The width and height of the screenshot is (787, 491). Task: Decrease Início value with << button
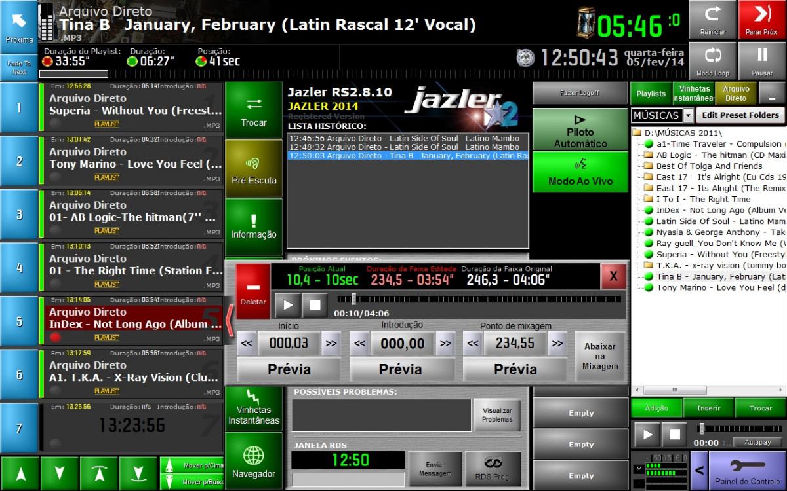247,344
